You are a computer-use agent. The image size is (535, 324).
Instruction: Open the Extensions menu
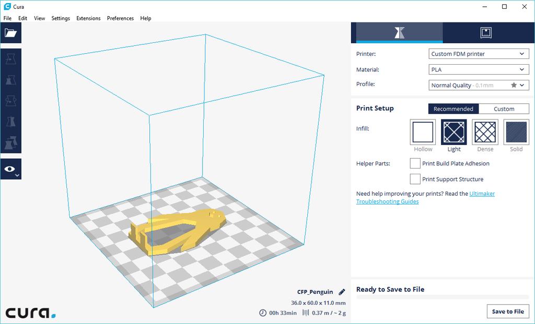pyautogui.click(x=88, y=18)
